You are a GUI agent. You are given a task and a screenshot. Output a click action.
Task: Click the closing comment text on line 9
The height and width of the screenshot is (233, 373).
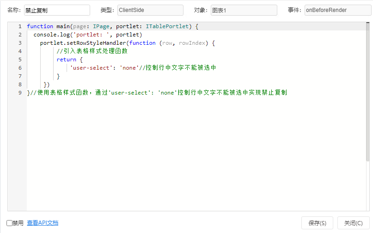pos(159,93)
